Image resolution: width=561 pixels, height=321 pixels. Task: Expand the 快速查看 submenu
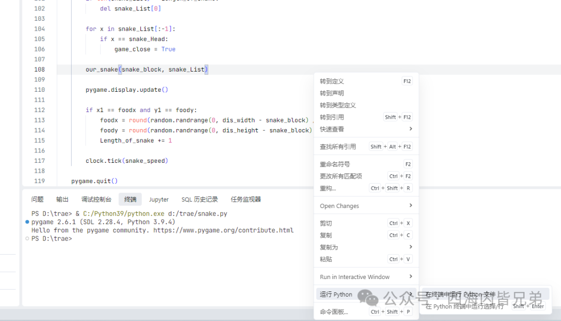click(366, 129)
